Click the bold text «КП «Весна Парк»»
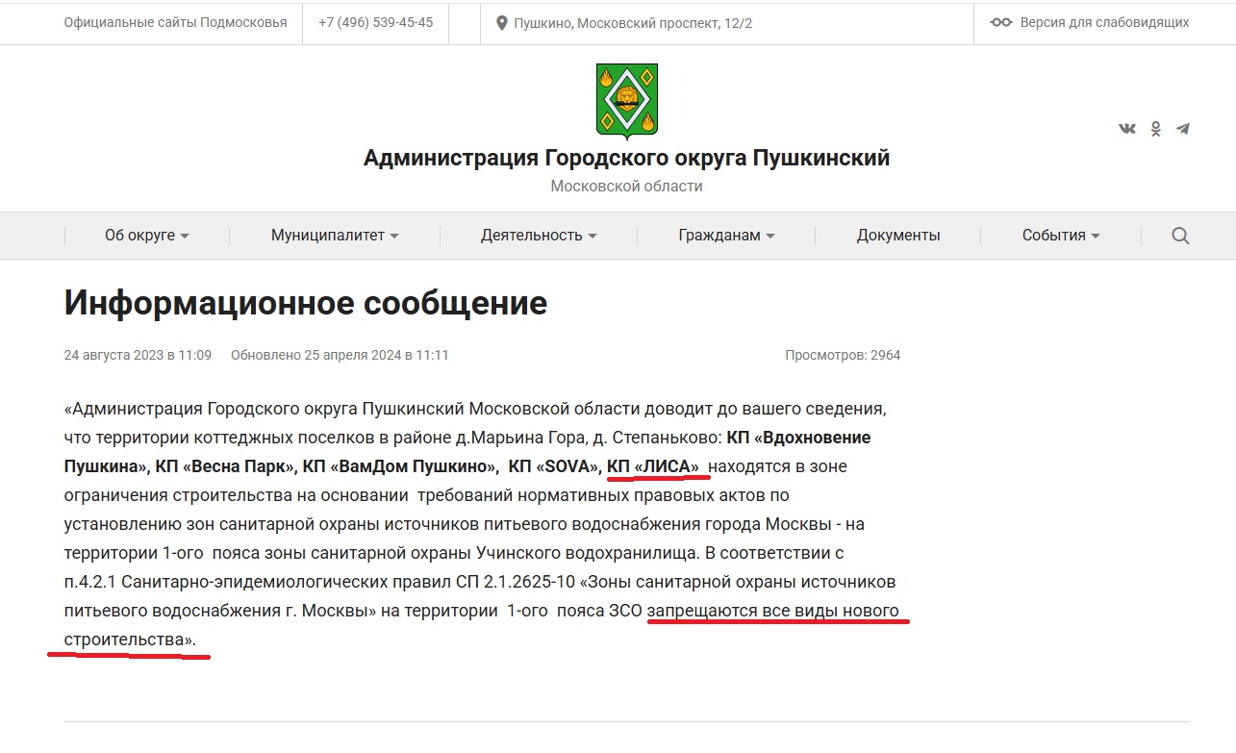The height and width of the screenshot is (753, 1236). point(224,466)
